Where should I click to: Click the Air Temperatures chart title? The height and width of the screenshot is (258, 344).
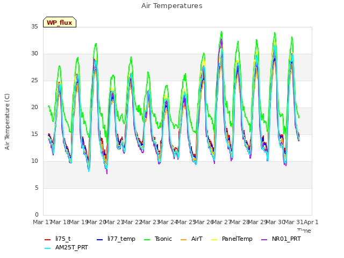click(172, 6)
